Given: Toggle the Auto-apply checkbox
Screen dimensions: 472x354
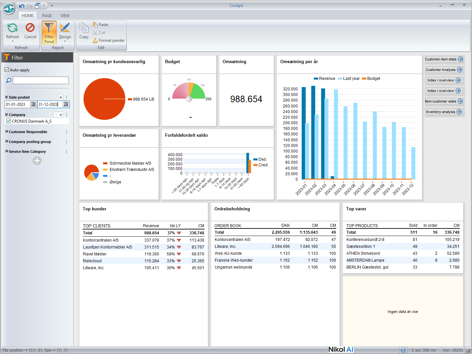Looking at the screenshot, I should (x=7, y=70).
